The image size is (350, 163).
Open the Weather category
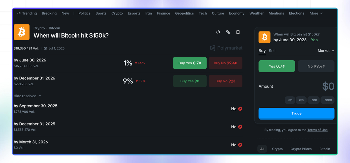tap(256, 13)
